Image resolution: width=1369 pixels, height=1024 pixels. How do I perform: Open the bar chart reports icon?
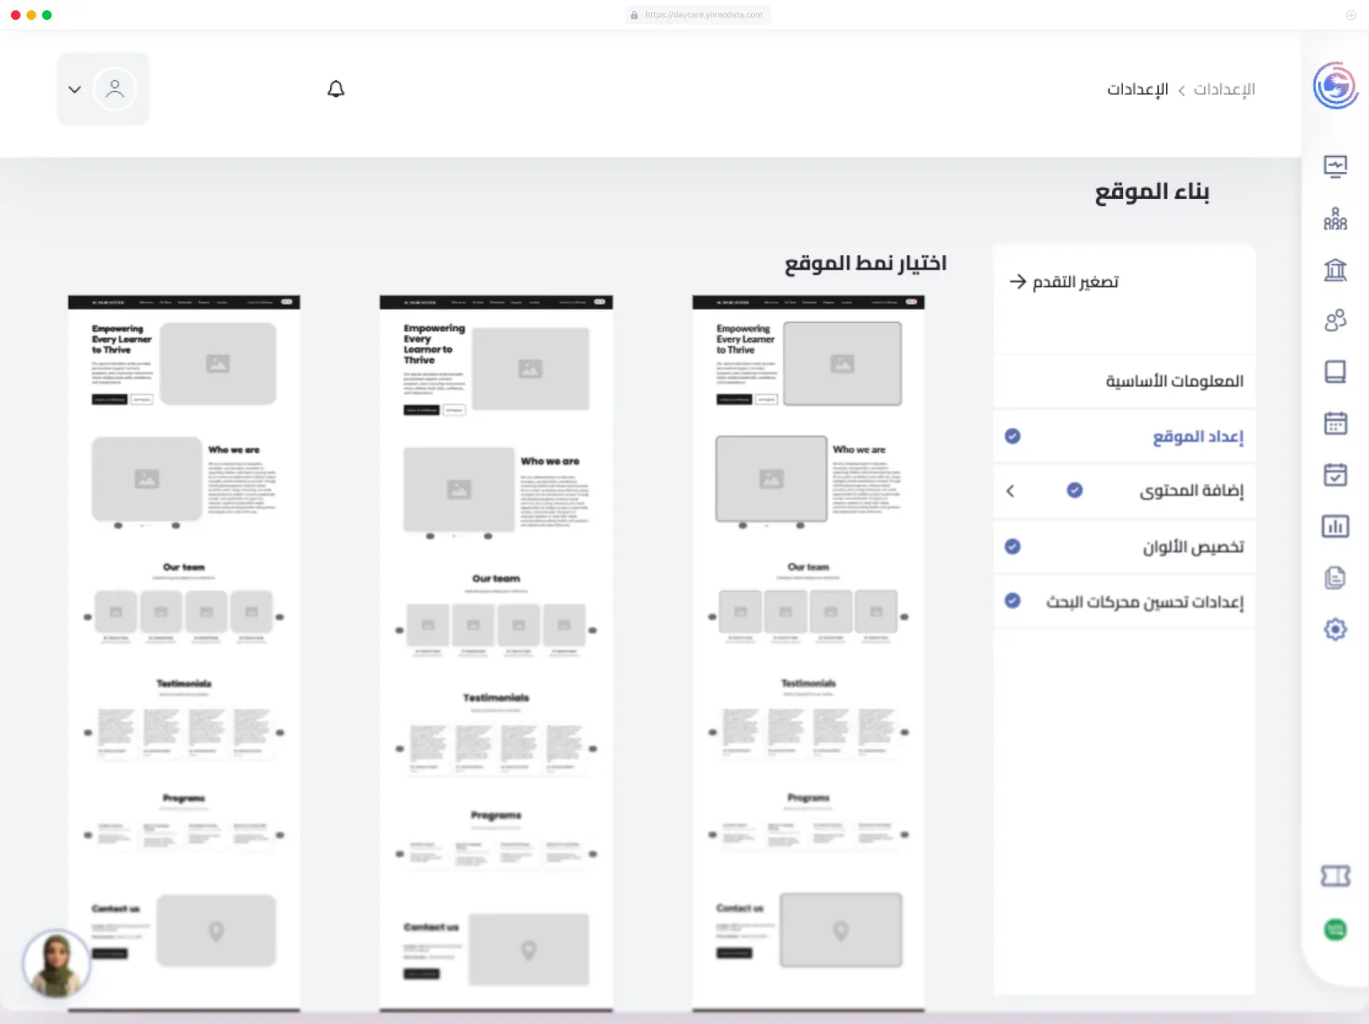(x=1335, y=526)
